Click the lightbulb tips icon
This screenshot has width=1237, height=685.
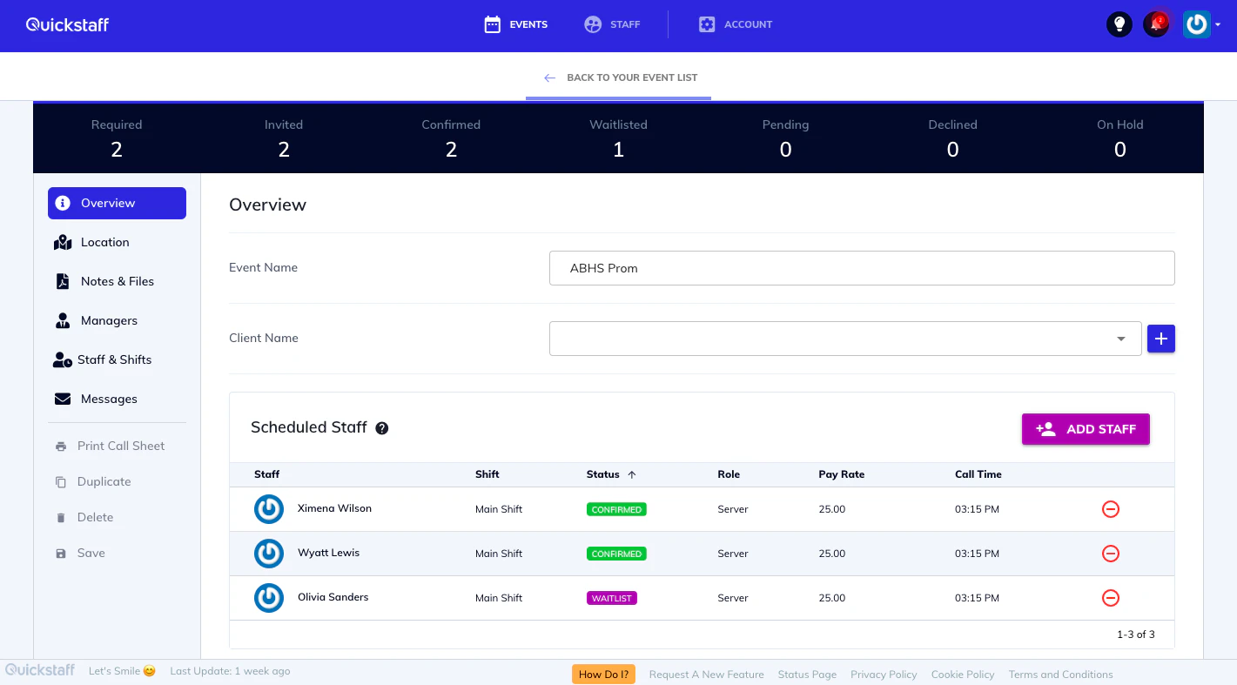1119,24
